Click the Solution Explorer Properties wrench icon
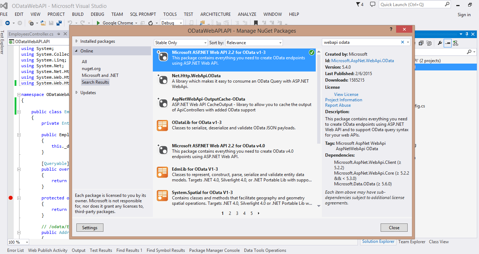This screenshot has height=254, width=479. pyautogui.click(x=440, y=43)
